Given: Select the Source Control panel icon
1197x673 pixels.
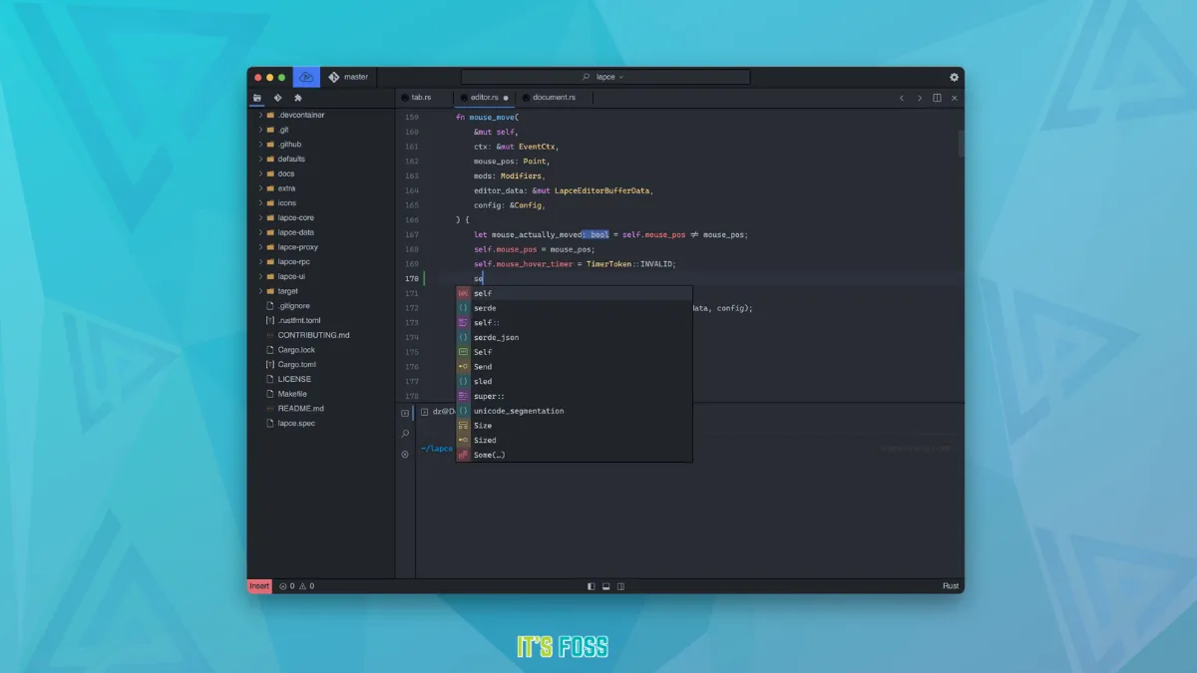Looking at the screenshot, I should click(277, 98).
